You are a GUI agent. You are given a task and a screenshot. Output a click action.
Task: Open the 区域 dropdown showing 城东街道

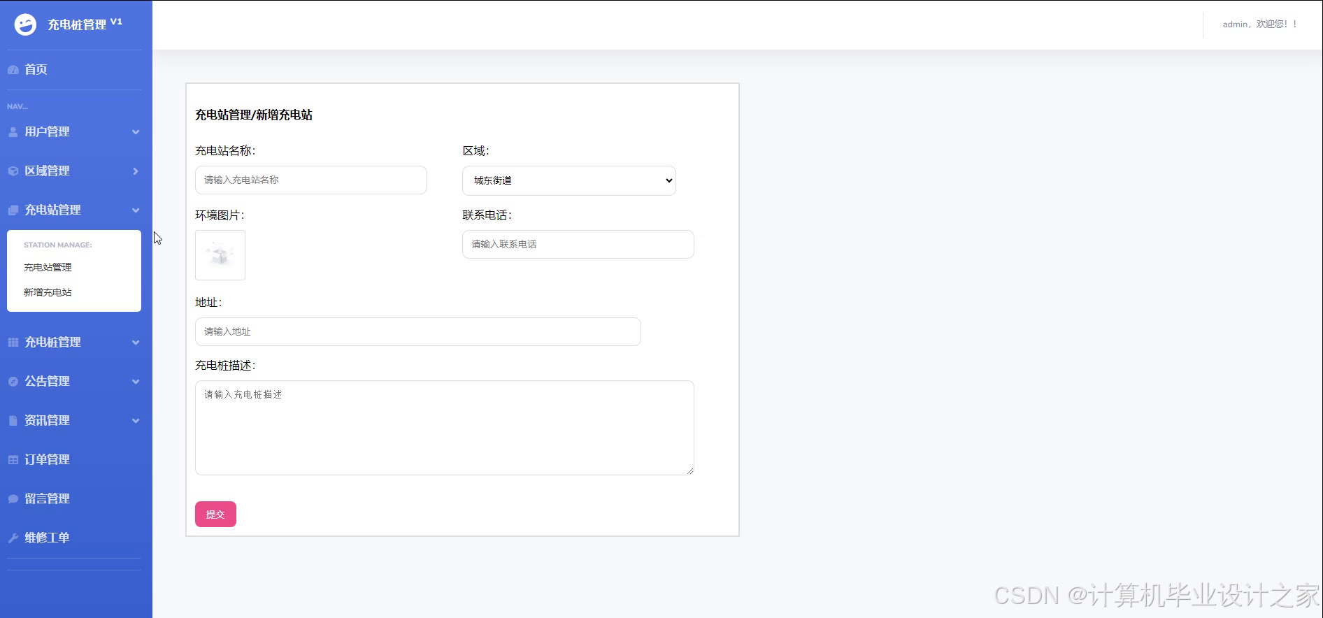point(568,180)
